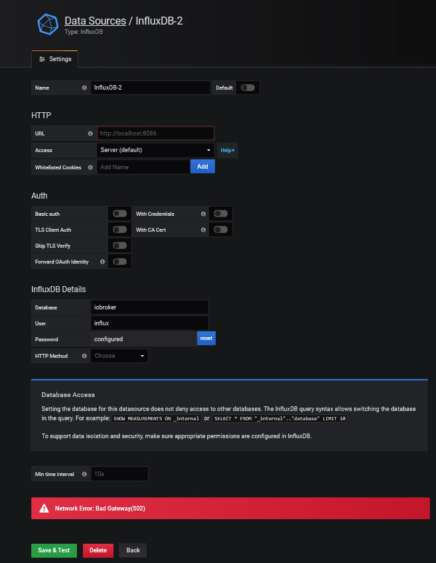Click the info icon beside URL label

[x=90, y=133]
